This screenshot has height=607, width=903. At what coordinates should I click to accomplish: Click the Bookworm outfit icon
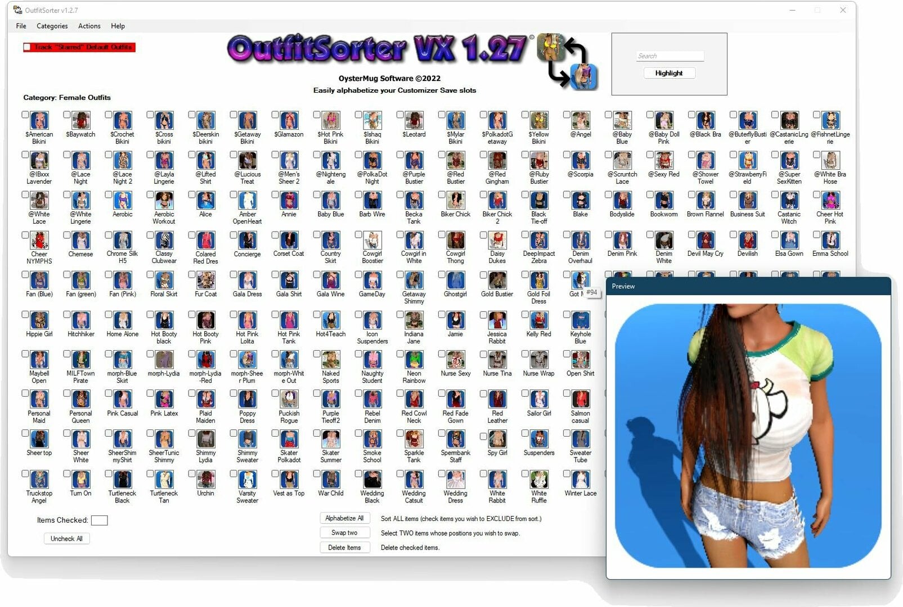coord(664,201)
